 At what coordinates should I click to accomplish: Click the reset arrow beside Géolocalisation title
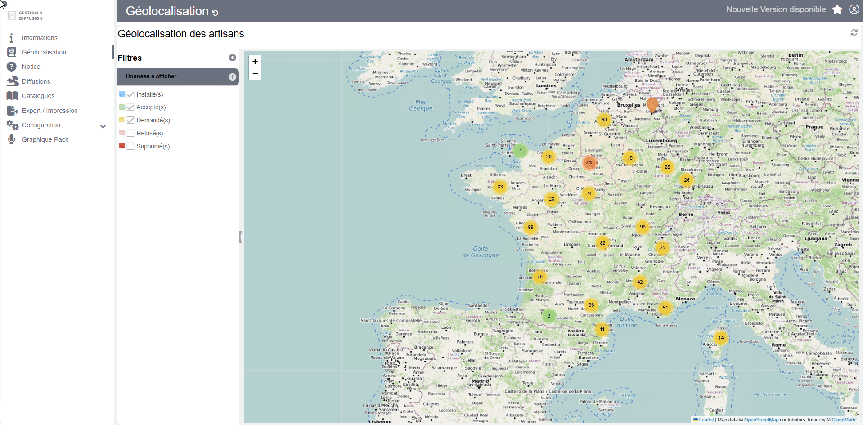click(215, 13)
